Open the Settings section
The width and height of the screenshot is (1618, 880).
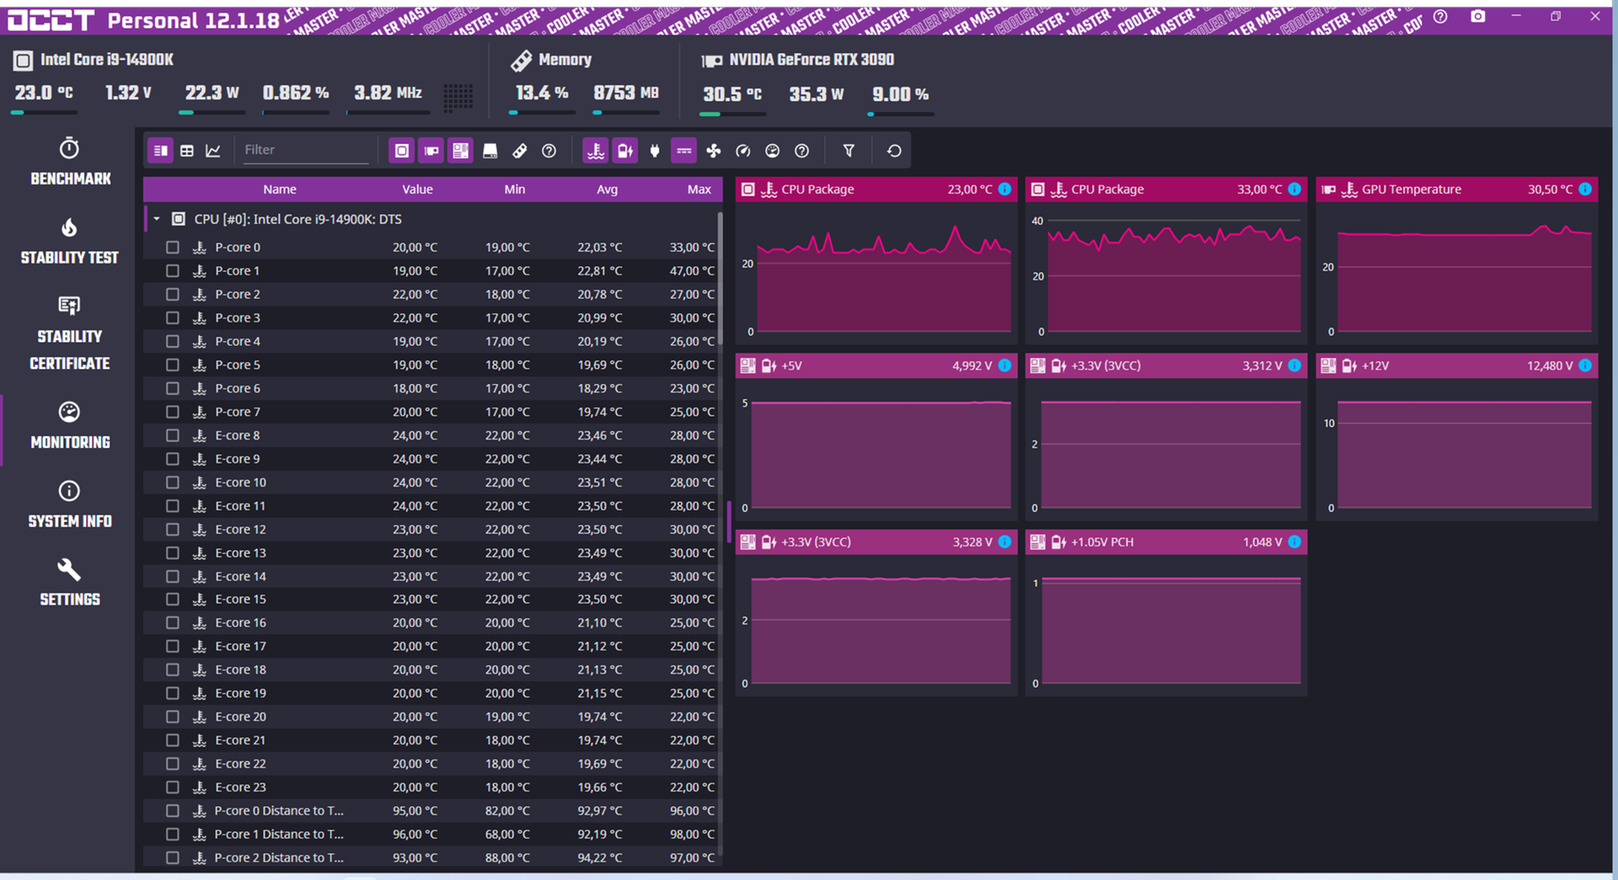click(x=70, y=583)
